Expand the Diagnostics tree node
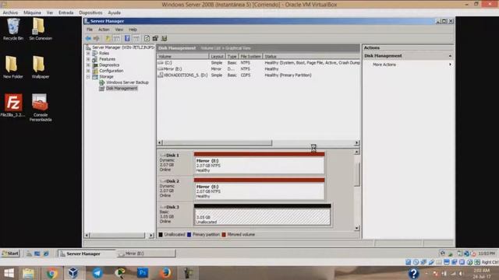Screen dimensions: 499x280 88,65
